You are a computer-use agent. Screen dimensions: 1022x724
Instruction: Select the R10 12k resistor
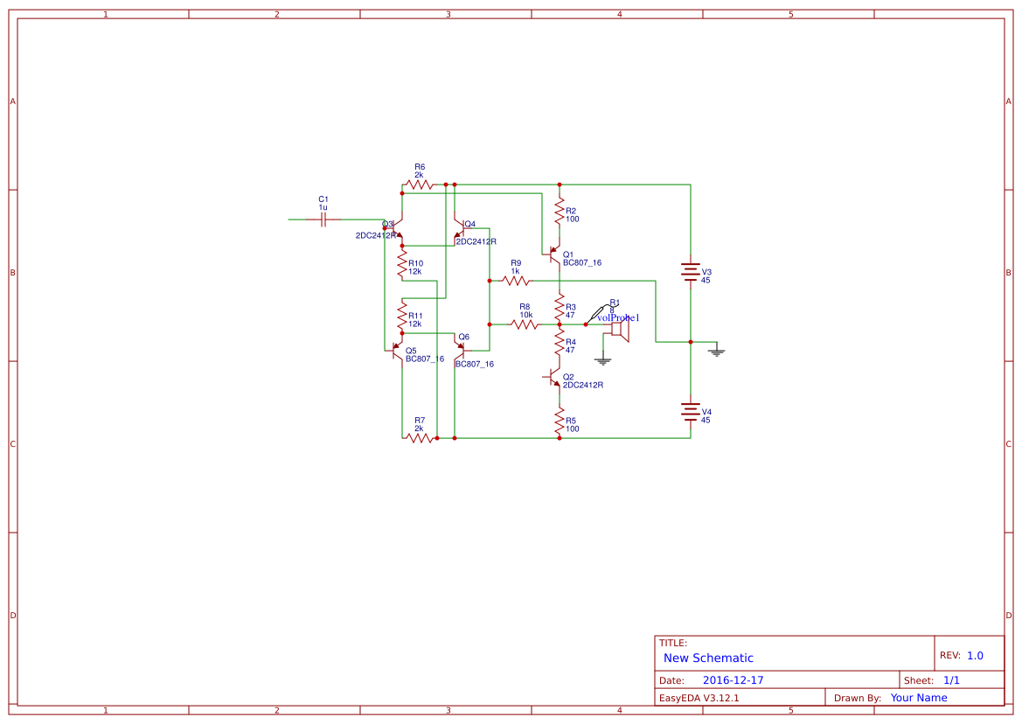click(402, 263)
